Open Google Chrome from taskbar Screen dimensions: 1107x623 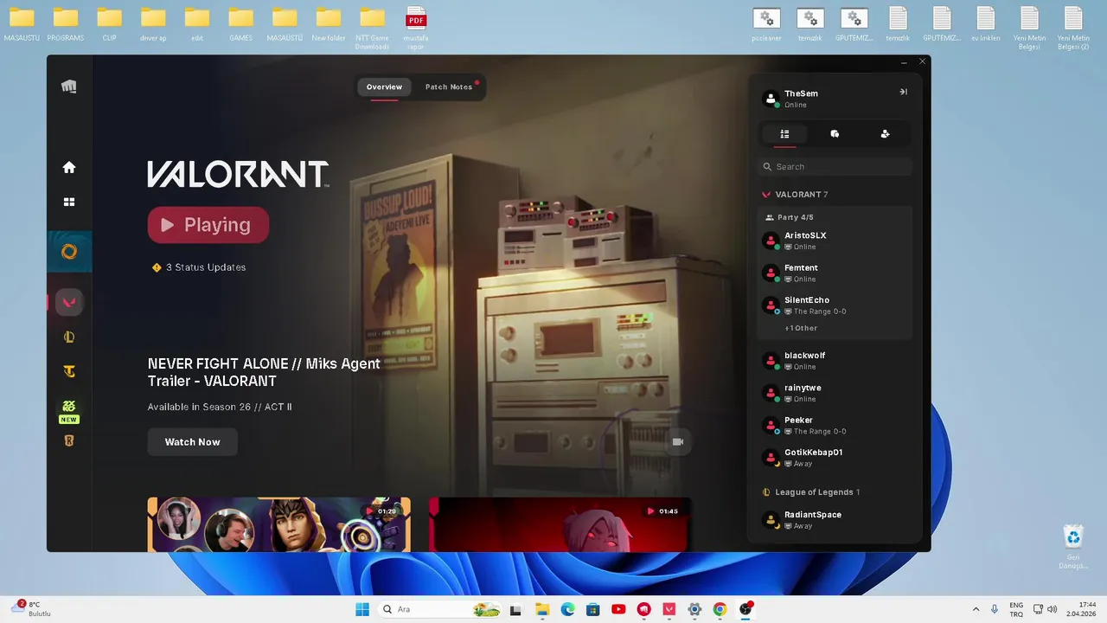click(x=720, y=609)
